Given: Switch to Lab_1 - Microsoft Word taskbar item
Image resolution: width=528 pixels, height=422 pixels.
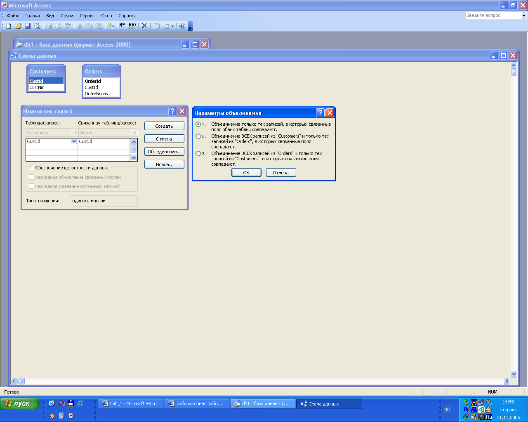Looking at the screenshot, I should coord(131,404).
